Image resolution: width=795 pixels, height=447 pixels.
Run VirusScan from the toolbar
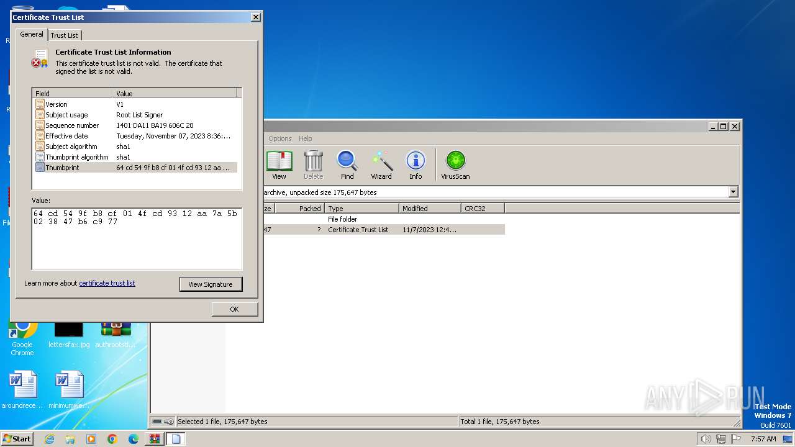click(x=455, y=165)
